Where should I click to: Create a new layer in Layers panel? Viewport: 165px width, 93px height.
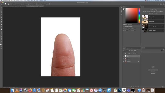(137, 87)
